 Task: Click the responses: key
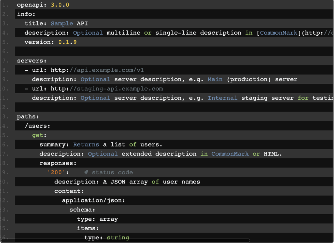coord(58,163)
